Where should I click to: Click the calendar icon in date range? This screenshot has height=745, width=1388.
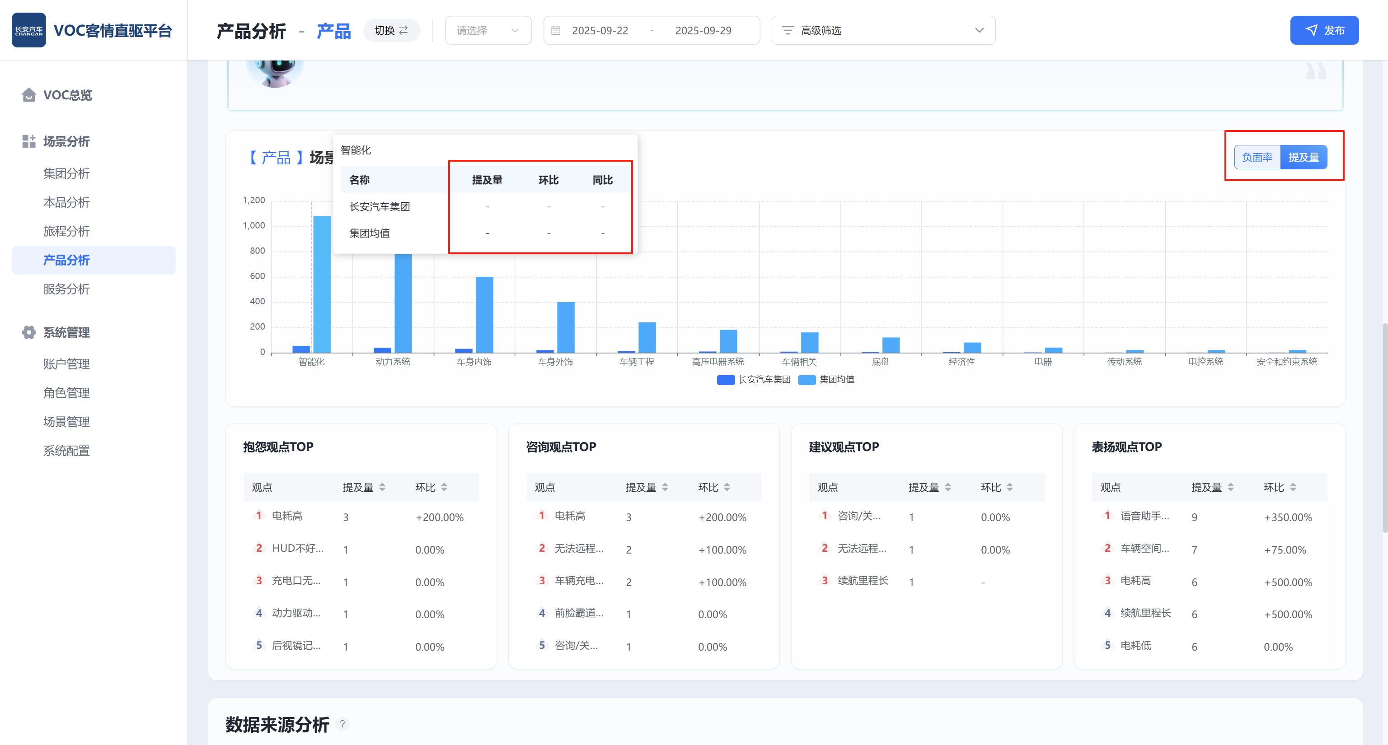(556, 31)
